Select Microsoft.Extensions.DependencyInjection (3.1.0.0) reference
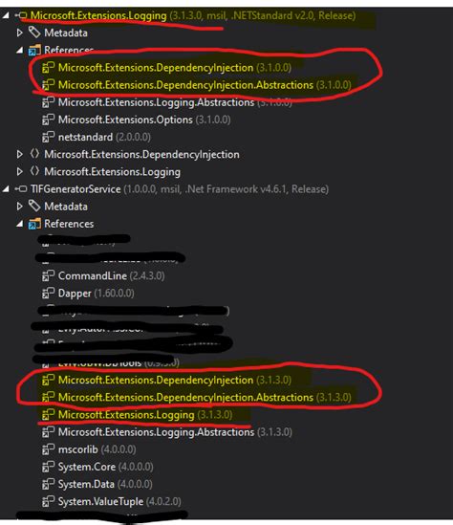The image size is (453, 525). tap(175, 68)
